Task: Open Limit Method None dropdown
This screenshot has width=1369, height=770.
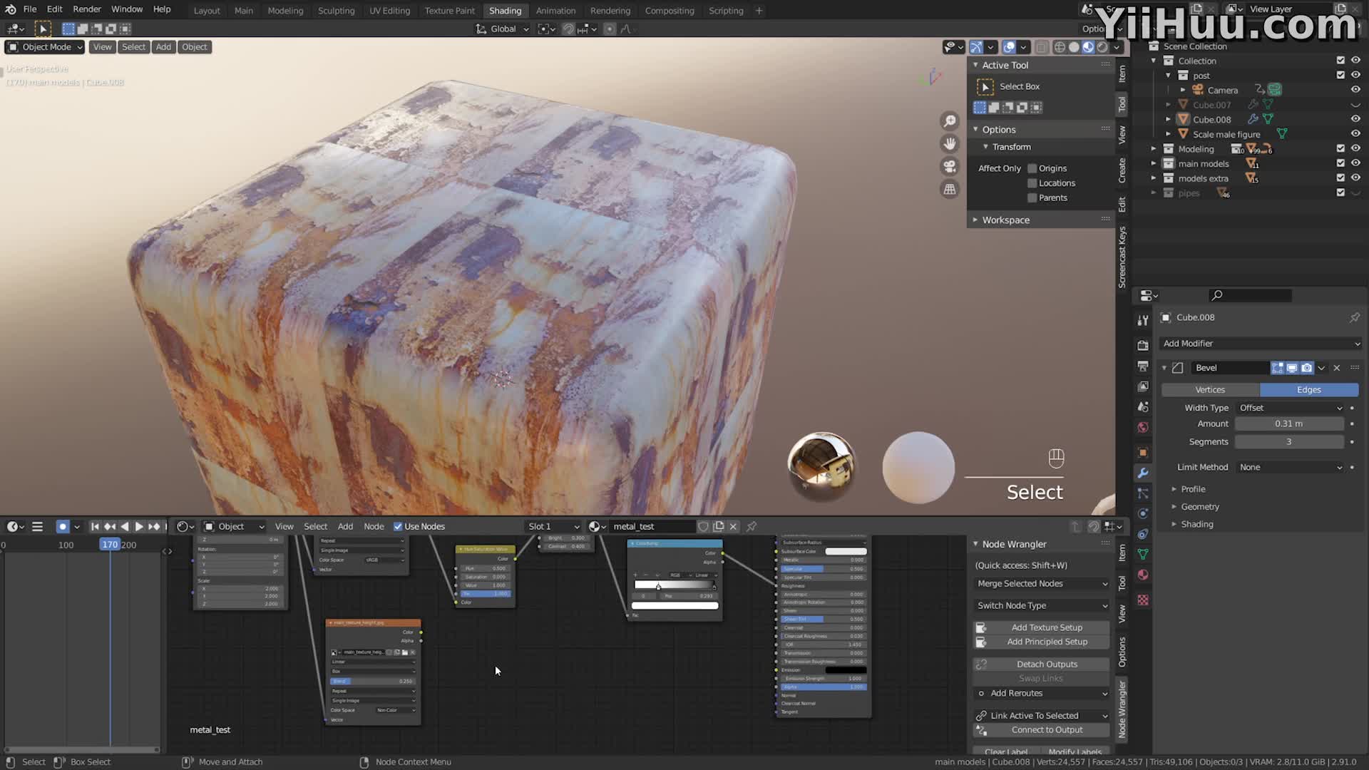Action: click(1290, 467)
